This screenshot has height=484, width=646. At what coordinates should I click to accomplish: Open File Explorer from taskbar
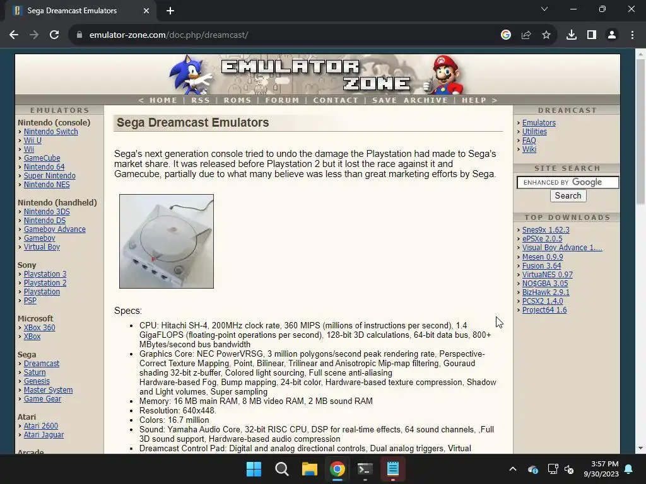tap(309, 469)
